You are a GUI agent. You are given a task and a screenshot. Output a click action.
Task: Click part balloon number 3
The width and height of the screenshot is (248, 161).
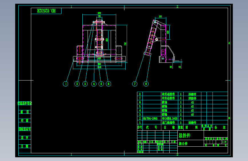(x=85, y=84)
